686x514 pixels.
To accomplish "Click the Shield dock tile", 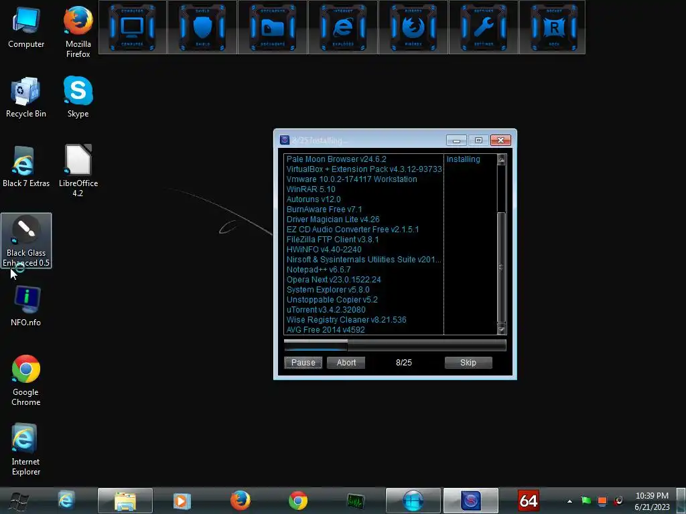I will 202,27.
